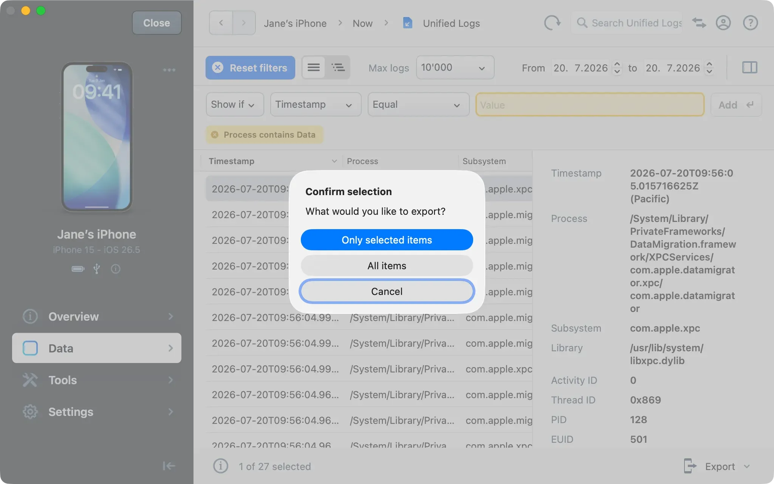Open Tools in the sidebar

pyautogui.click(x=97, y=380)
